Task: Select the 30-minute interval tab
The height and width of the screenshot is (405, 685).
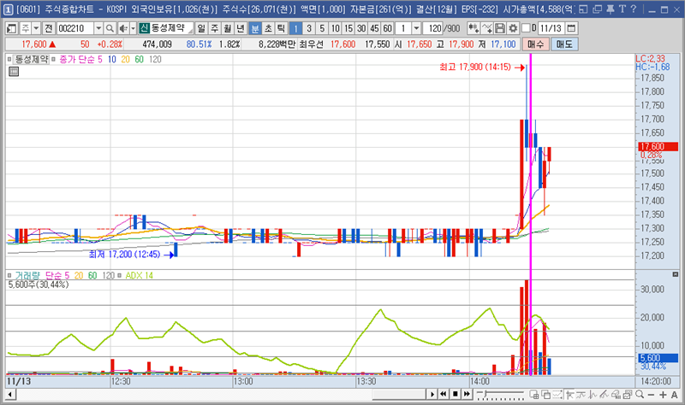Action: [x=360, y=28]
